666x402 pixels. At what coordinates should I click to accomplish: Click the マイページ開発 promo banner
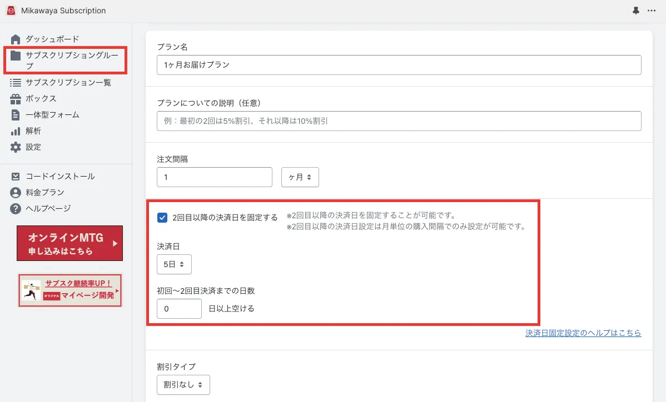(69, 290)
